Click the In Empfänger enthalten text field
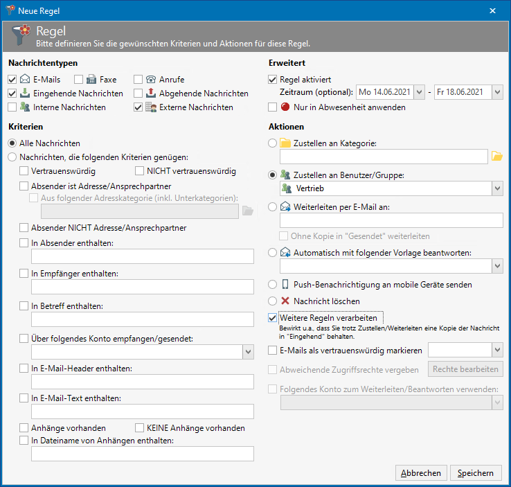 click(x=143, y=287)
